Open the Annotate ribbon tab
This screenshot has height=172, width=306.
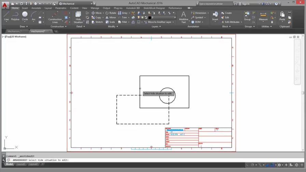coord(36,8)
